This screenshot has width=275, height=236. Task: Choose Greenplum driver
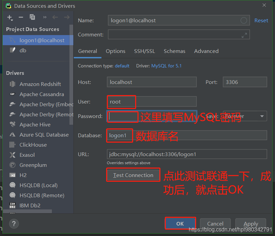(38, 165)
